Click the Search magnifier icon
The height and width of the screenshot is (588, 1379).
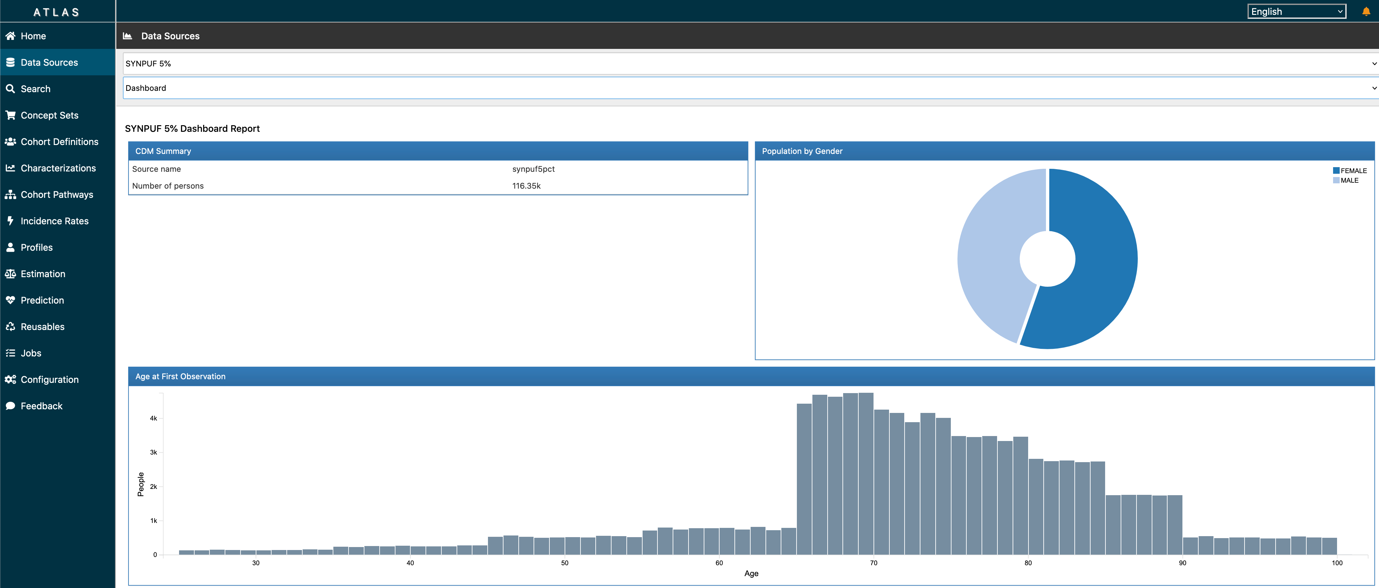click(x=10, y=89)
